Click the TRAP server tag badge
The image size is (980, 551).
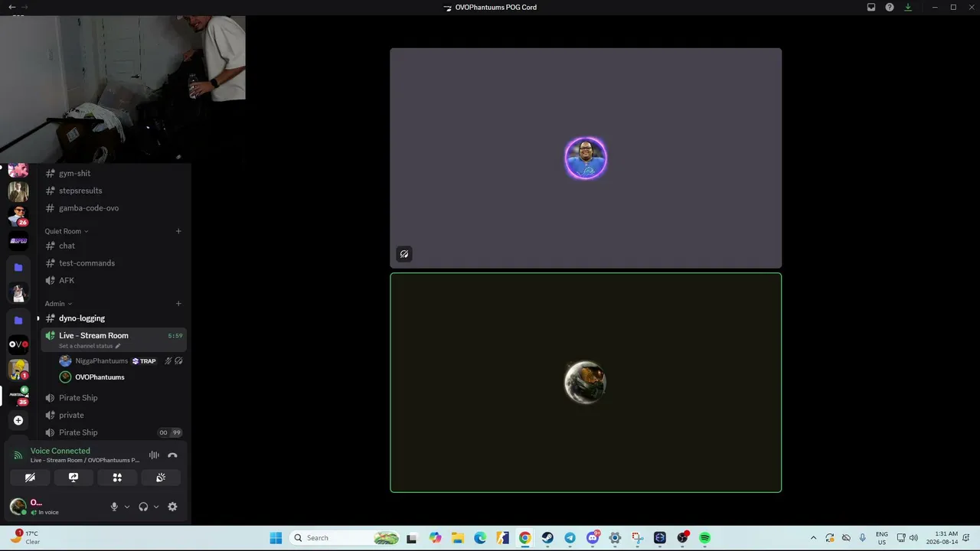(x=144, y=361)
